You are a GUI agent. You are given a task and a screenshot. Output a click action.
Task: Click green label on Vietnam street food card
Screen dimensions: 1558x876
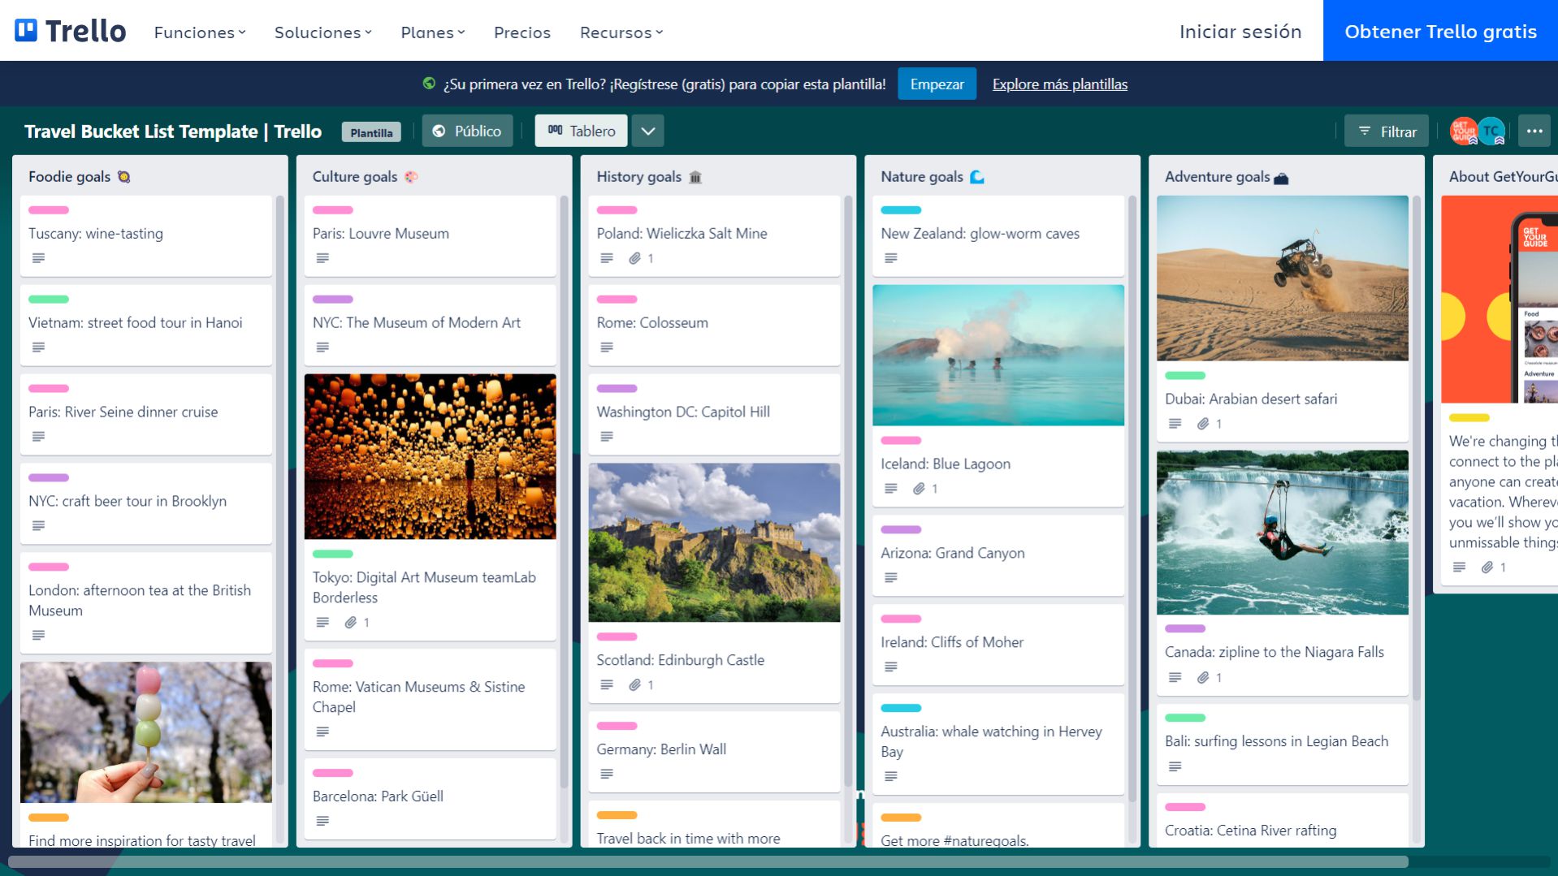[49, 299]
